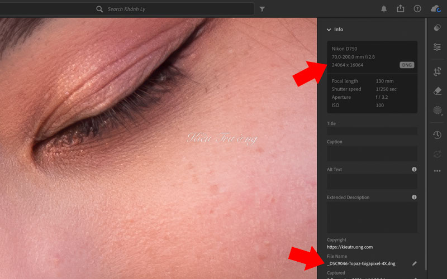Select file name _DSC9046-Topaz-Gigapixel-4X.dng

coord(361,263)
